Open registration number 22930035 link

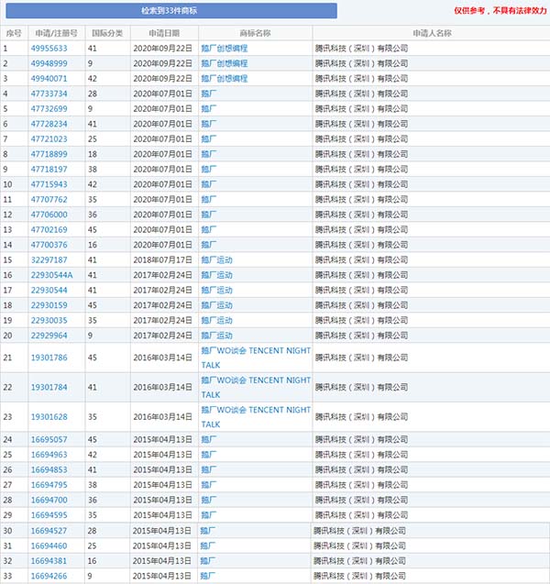(49, 320)
